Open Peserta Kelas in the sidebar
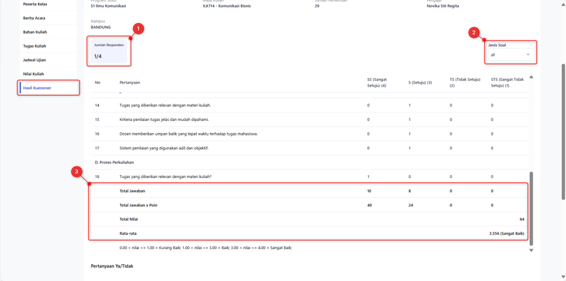Viewport: 566px width, 281px height. (x=48, y=4)
